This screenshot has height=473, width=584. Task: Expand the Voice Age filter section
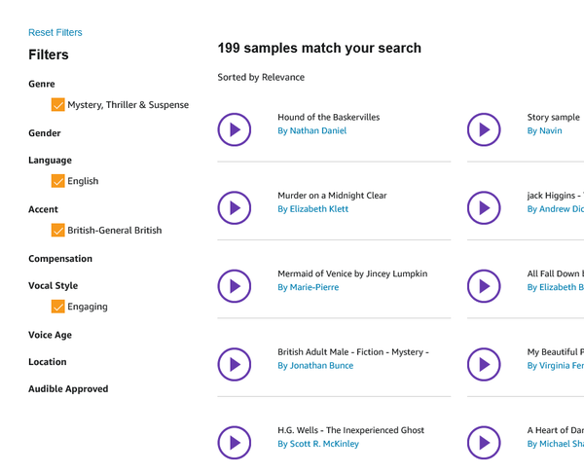tap(51, 335)
